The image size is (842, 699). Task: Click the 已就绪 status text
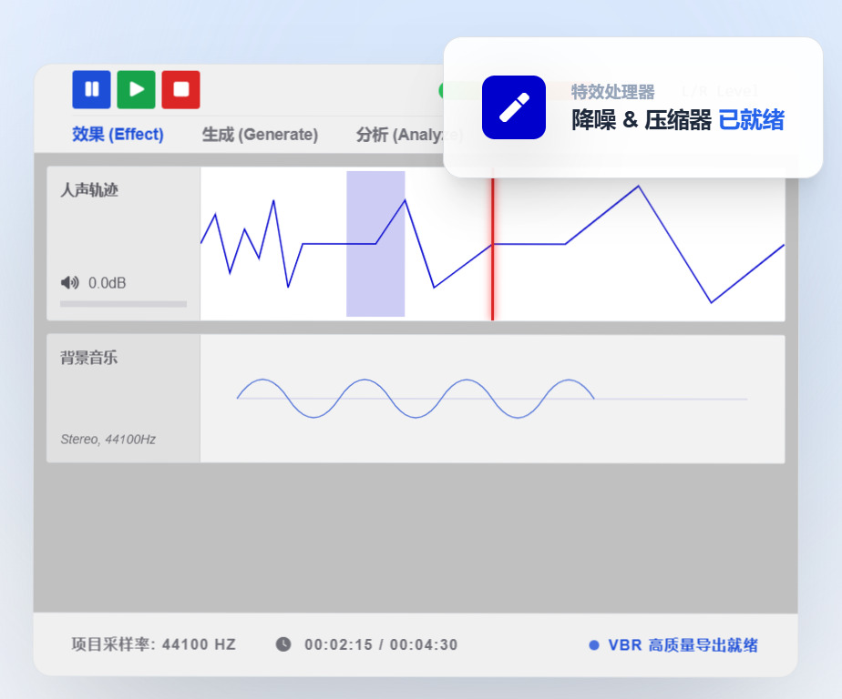coord(751,119)
